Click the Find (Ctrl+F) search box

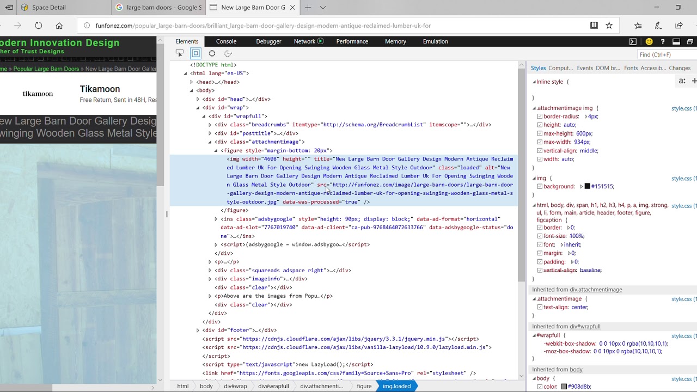coord(667,54)
